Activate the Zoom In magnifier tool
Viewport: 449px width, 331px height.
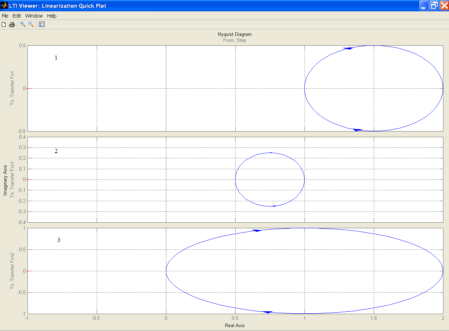(x=23, y=24)
